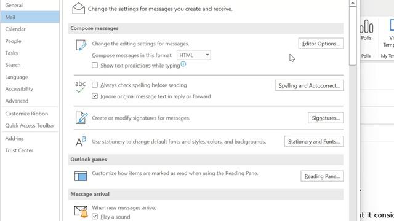Click the text predictions info icon
The image size is (394, 221).
tap(183, 64)
